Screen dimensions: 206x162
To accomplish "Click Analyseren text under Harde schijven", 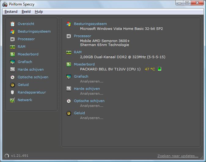I will point(92,93).
